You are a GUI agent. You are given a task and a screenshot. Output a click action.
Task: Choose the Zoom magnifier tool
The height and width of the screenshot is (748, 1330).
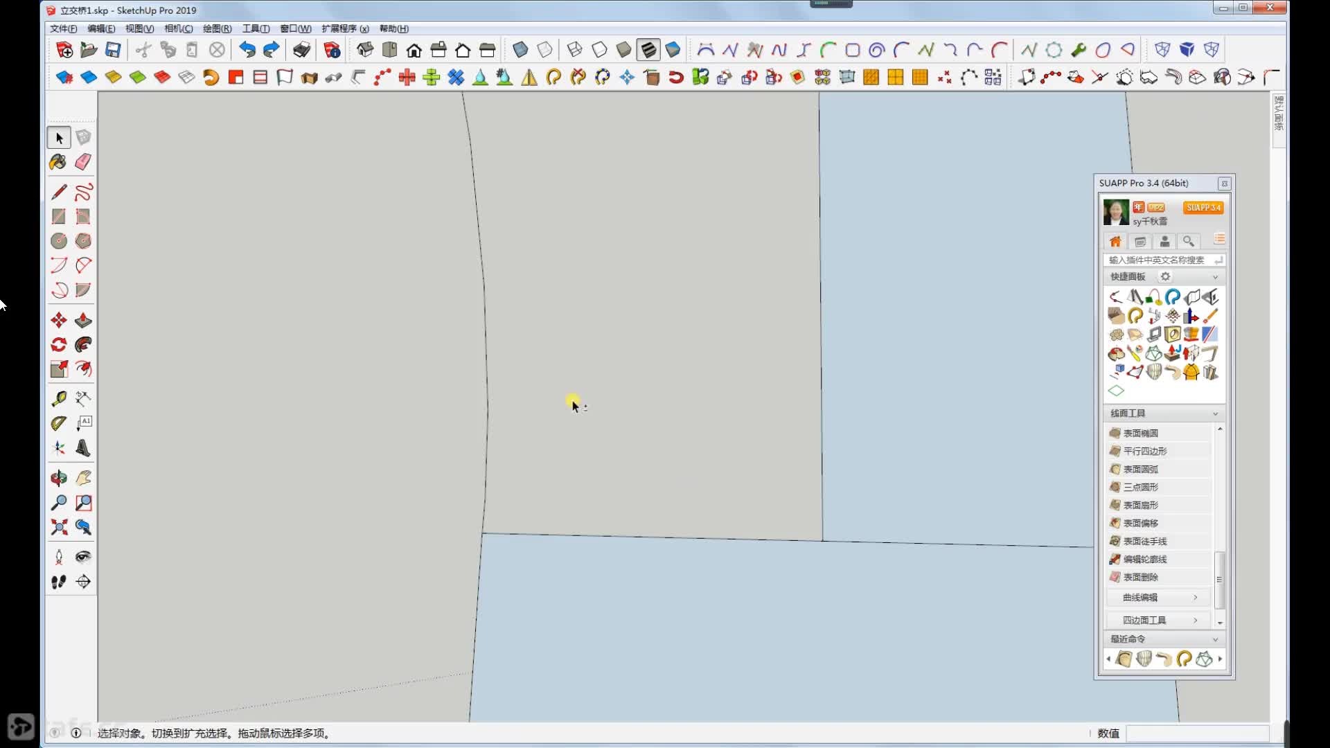click(59, 502)
